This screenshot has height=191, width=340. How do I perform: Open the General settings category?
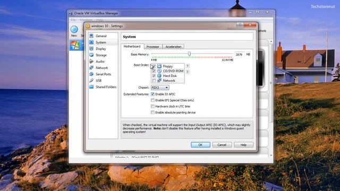103,36
